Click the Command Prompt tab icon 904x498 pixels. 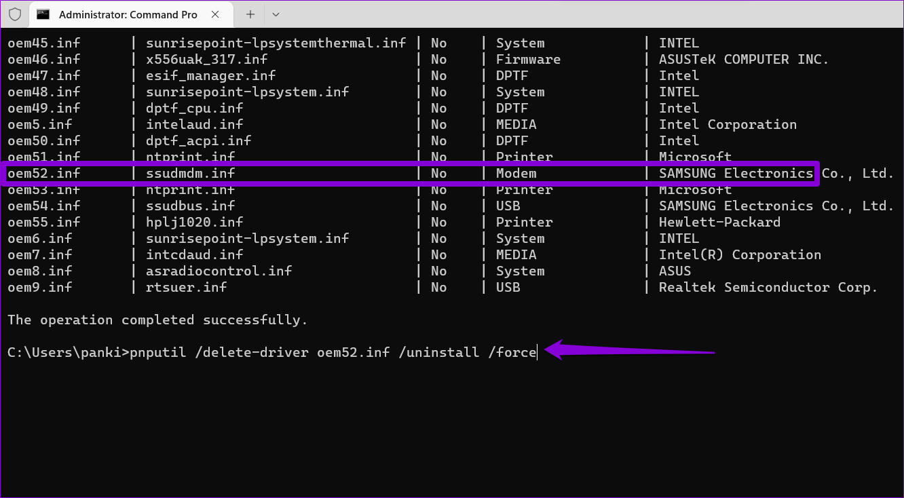(x=43, y=14)
